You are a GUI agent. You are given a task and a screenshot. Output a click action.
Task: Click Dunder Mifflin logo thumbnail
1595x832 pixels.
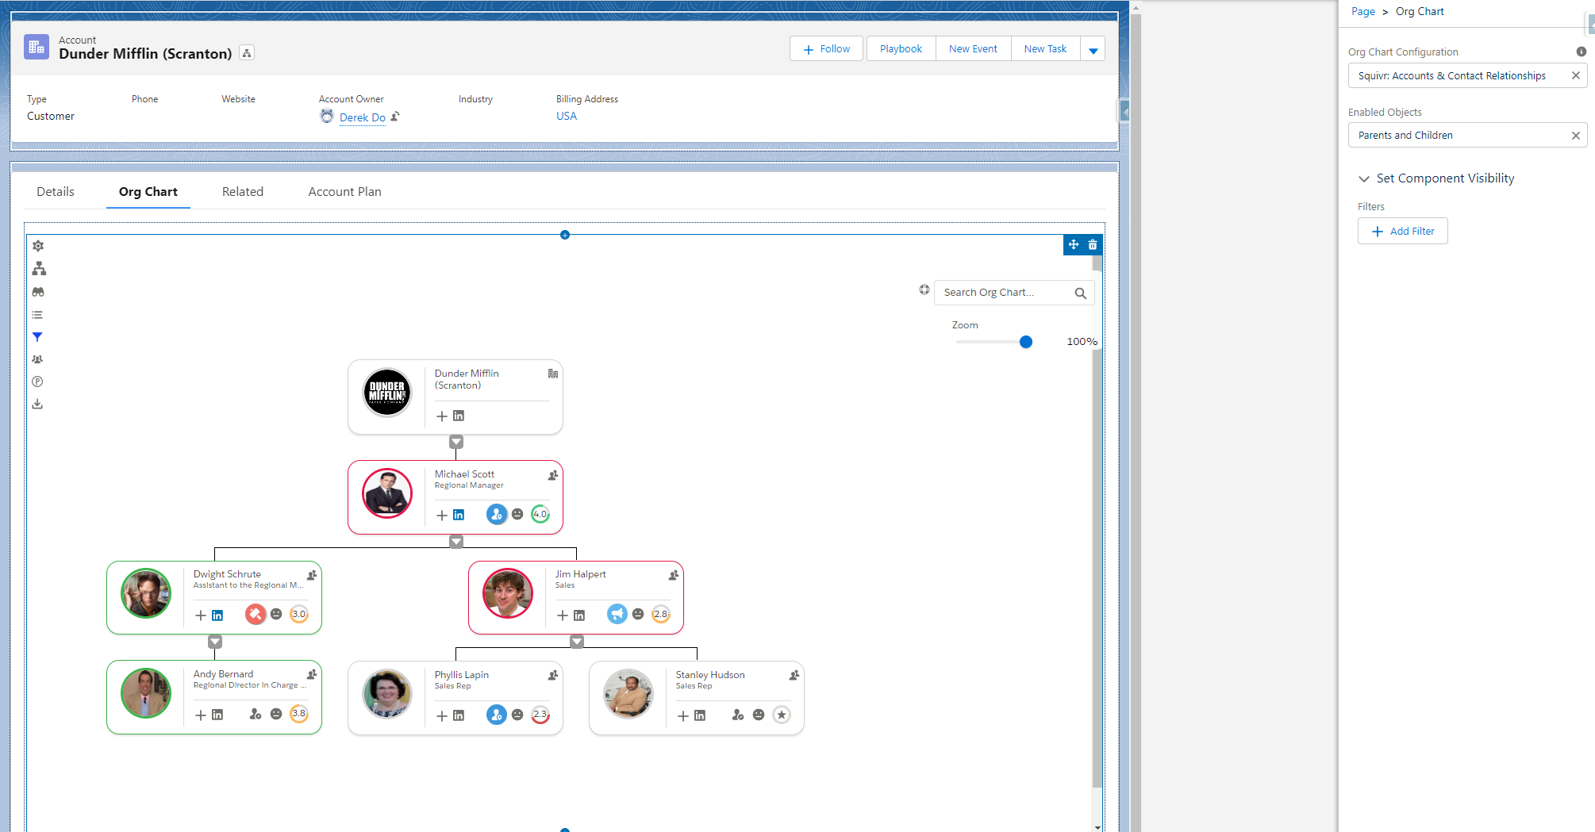point(387,393)
